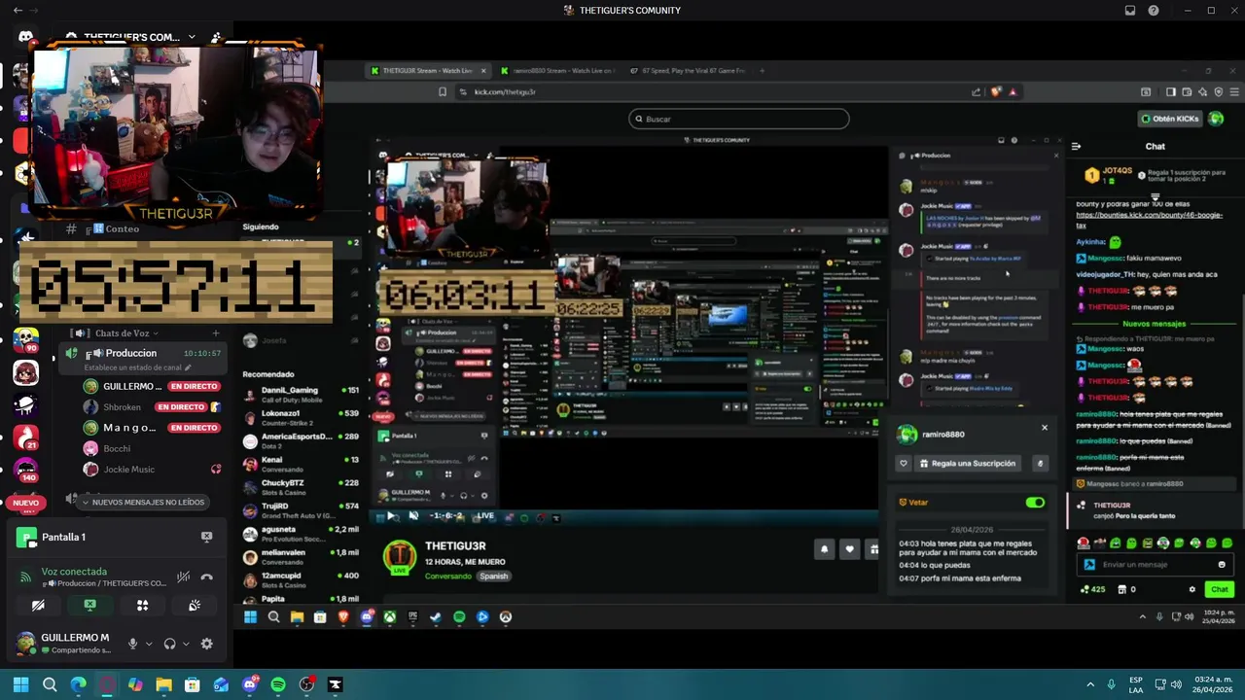Click Regala una Suscripción button
1245x700 pixels.
968,464
